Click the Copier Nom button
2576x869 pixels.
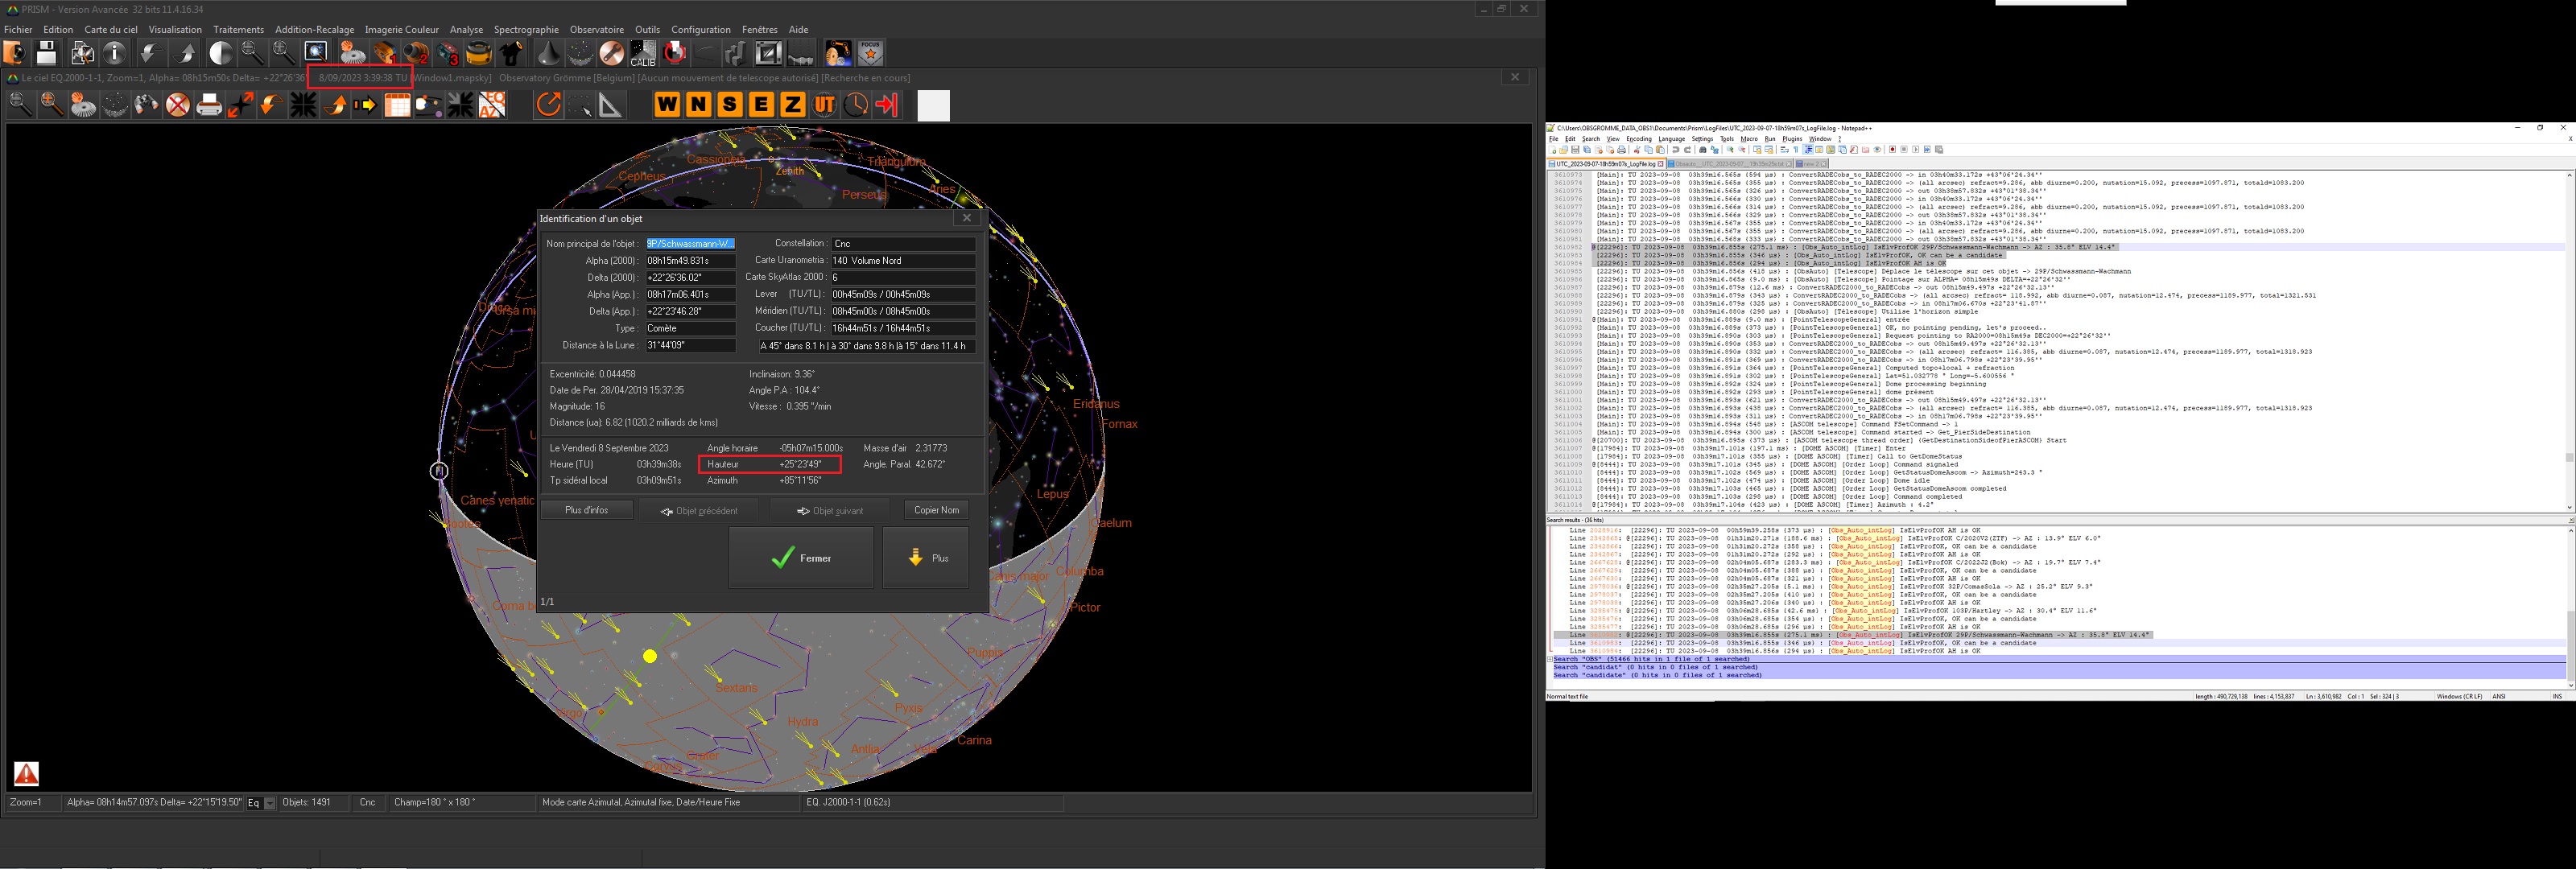coord(936,510)
